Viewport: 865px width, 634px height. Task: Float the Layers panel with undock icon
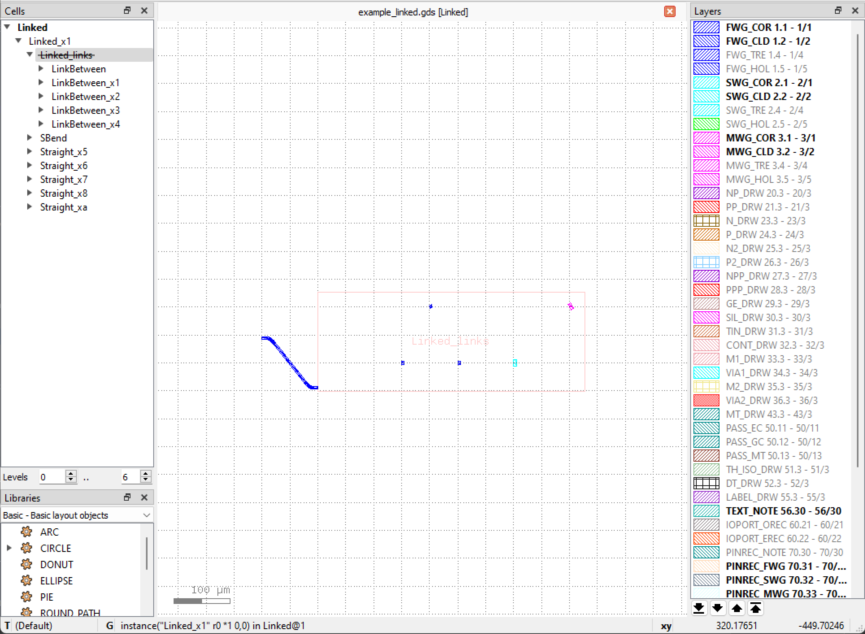(838, 11)
